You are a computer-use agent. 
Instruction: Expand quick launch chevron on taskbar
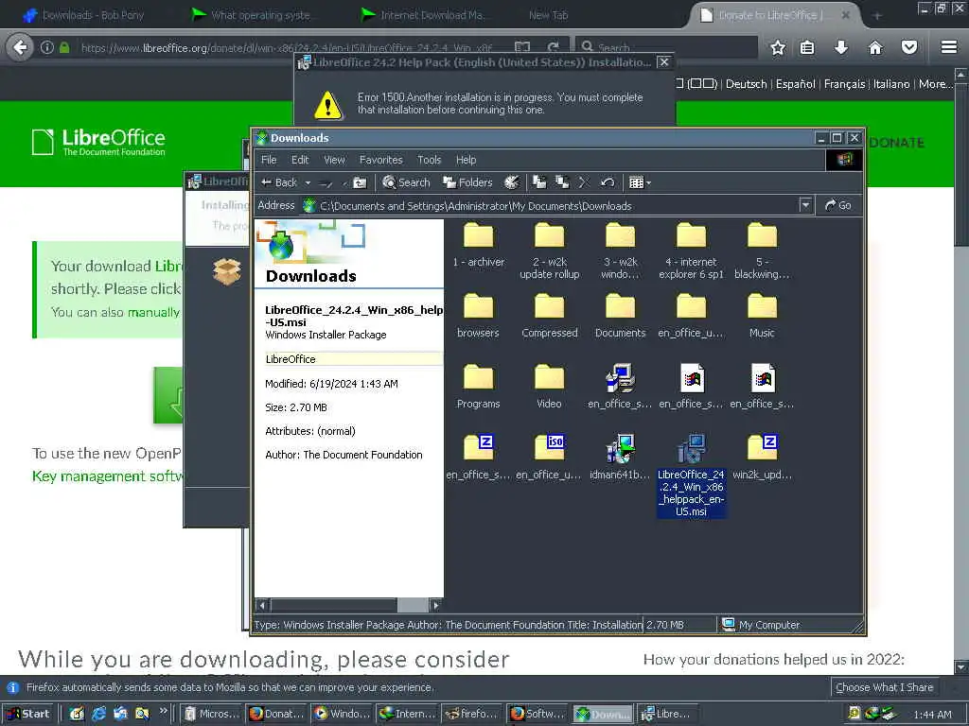click(163, 711)
